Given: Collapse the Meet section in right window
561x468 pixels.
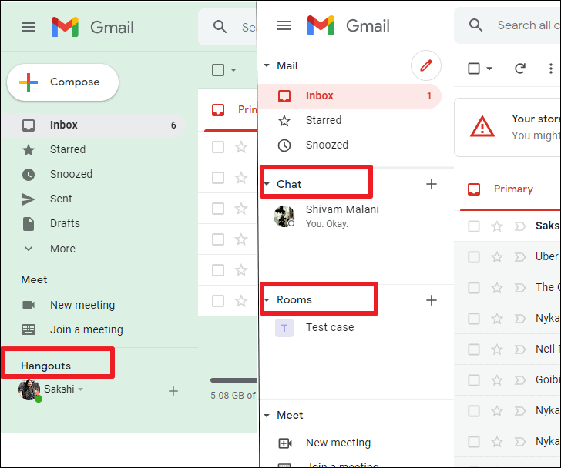Looking at the screenshot, I should pos(267,416).
